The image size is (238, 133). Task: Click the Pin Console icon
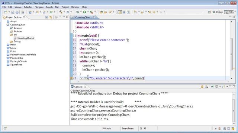pyautogui.click(x=212, y=87)
